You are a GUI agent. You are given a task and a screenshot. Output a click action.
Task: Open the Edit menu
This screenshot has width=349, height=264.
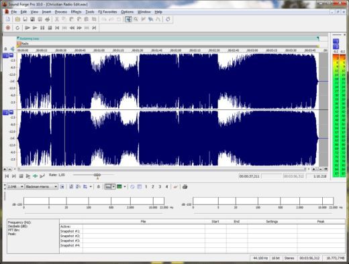tap(23, 12)
